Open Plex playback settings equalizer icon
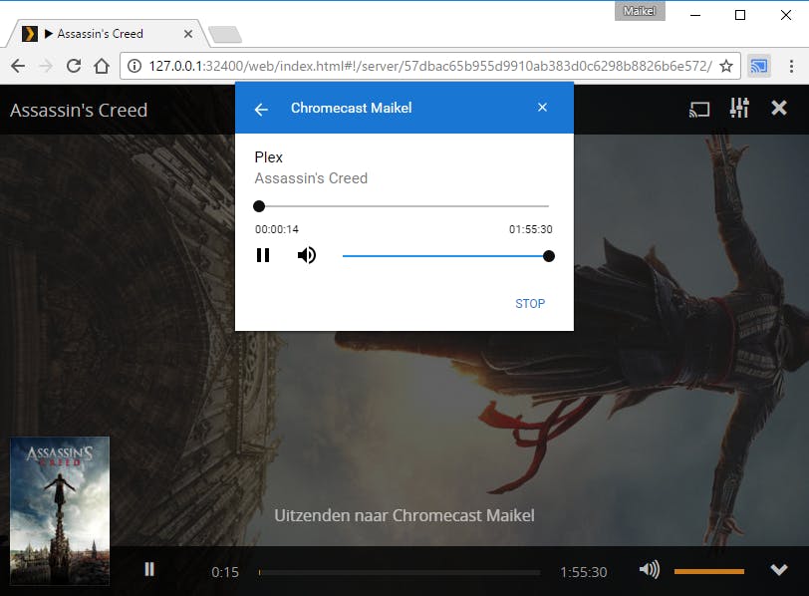Image resolution: width=809 pixels, height=596 pixels. tap(739, 108)
